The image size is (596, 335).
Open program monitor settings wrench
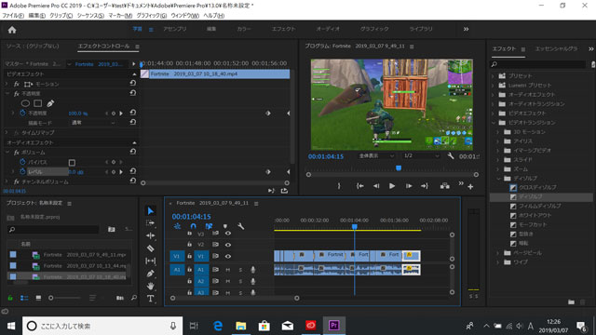point(451,156)
